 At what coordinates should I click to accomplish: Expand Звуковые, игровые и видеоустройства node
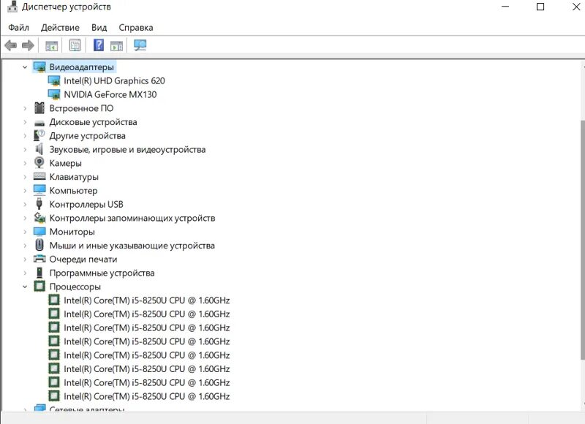pyautogui.click(x=25, y=150)
